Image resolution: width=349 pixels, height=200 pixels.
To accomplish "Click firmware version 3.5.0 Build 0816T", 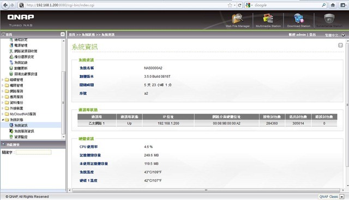I will 157,77.
